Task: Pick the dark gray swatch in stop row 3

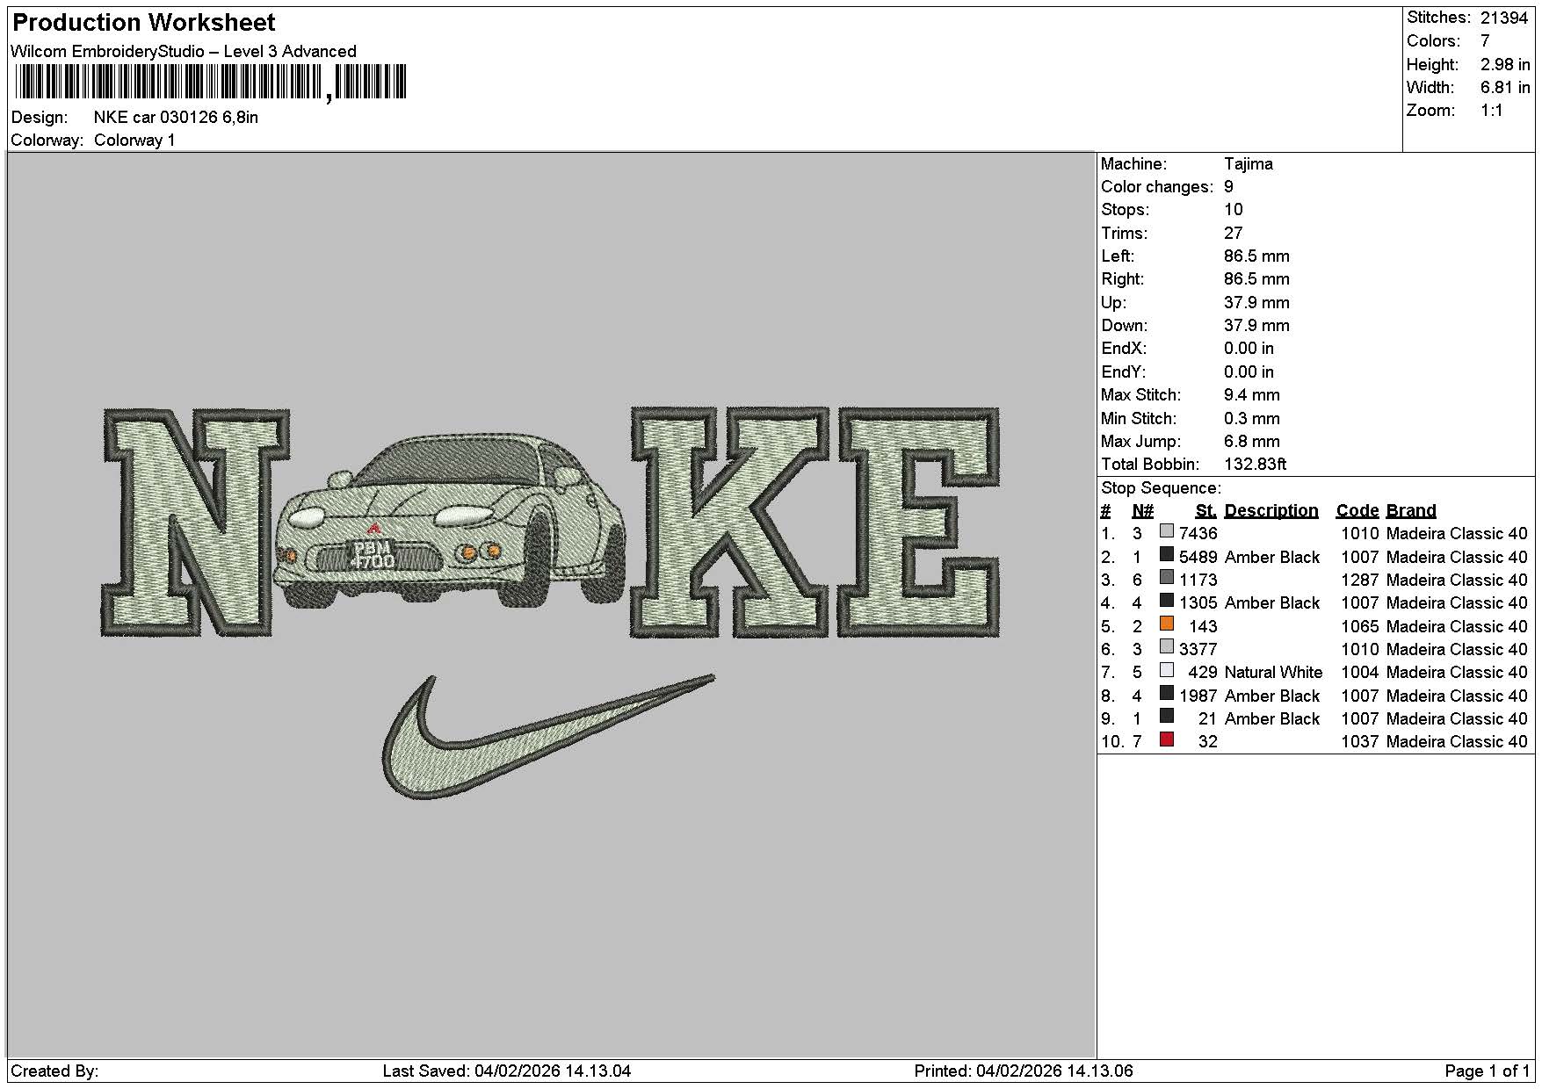Action: (1167, 577)
